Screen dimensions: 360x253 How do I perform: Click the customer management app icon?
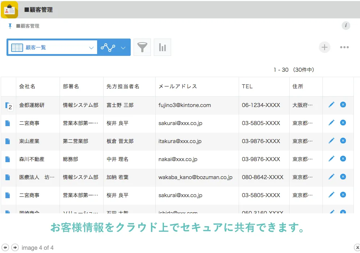point(9,10)
